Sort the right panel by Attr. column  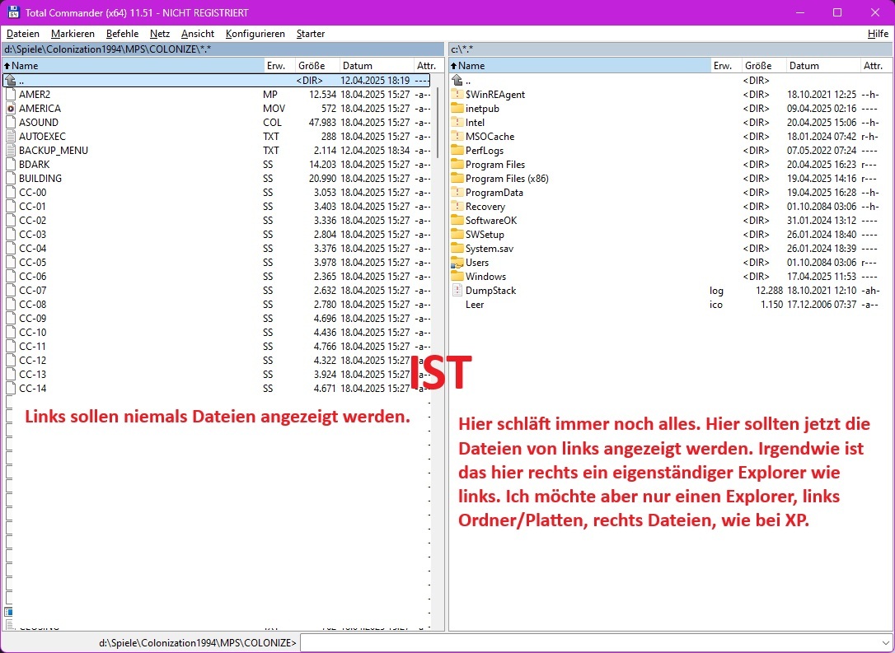pos(876,66)
